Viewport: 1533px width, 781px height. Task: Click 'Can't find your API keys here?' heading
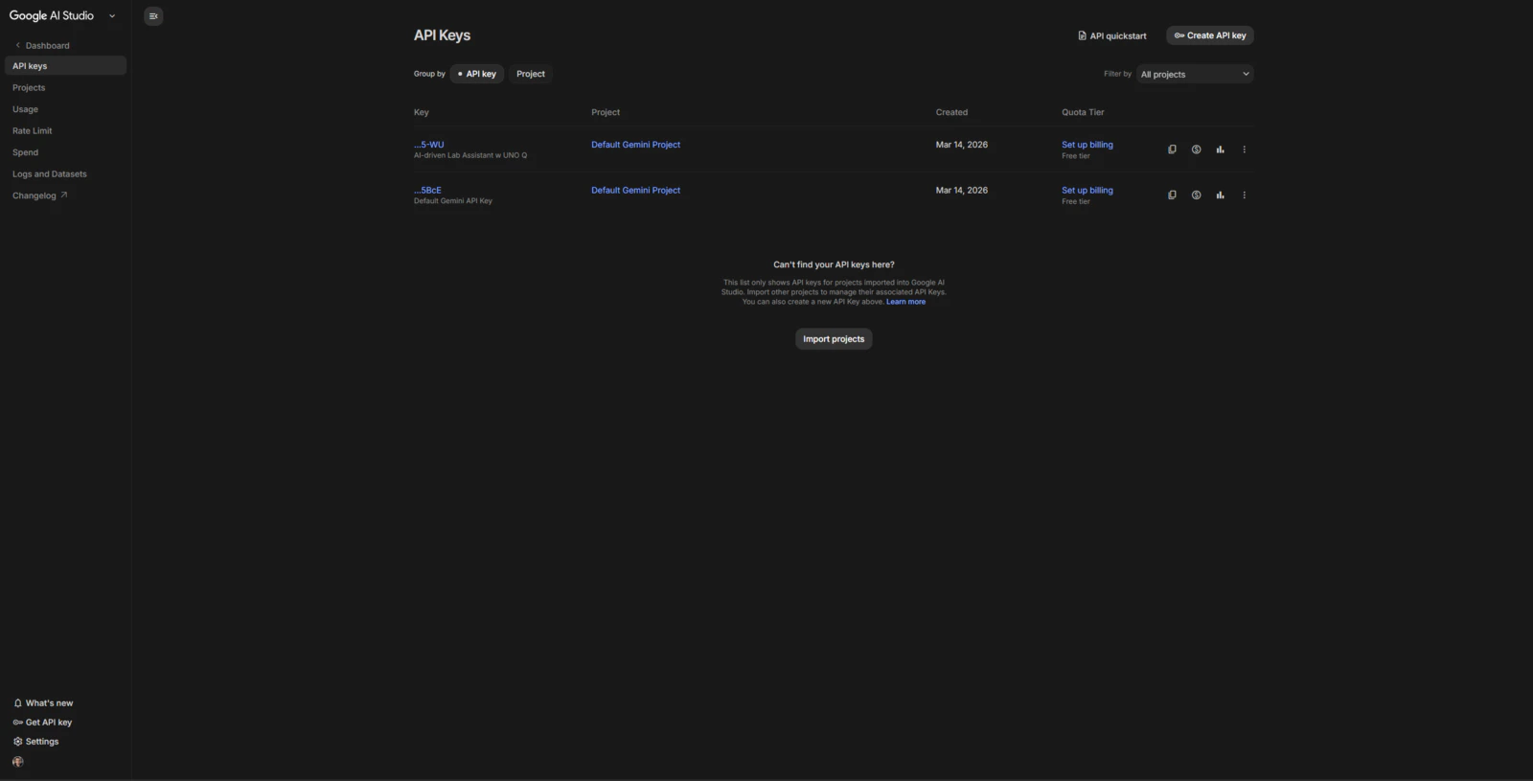[834, 264]
